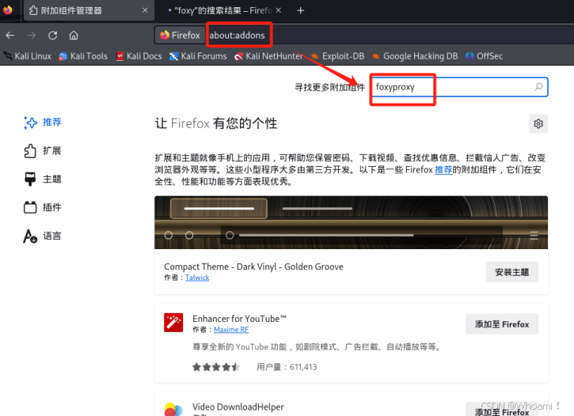Click the Firefox logo in the tab bar corner
The height and width of the screenshot is (416, 574).
[x=8, y=9]
